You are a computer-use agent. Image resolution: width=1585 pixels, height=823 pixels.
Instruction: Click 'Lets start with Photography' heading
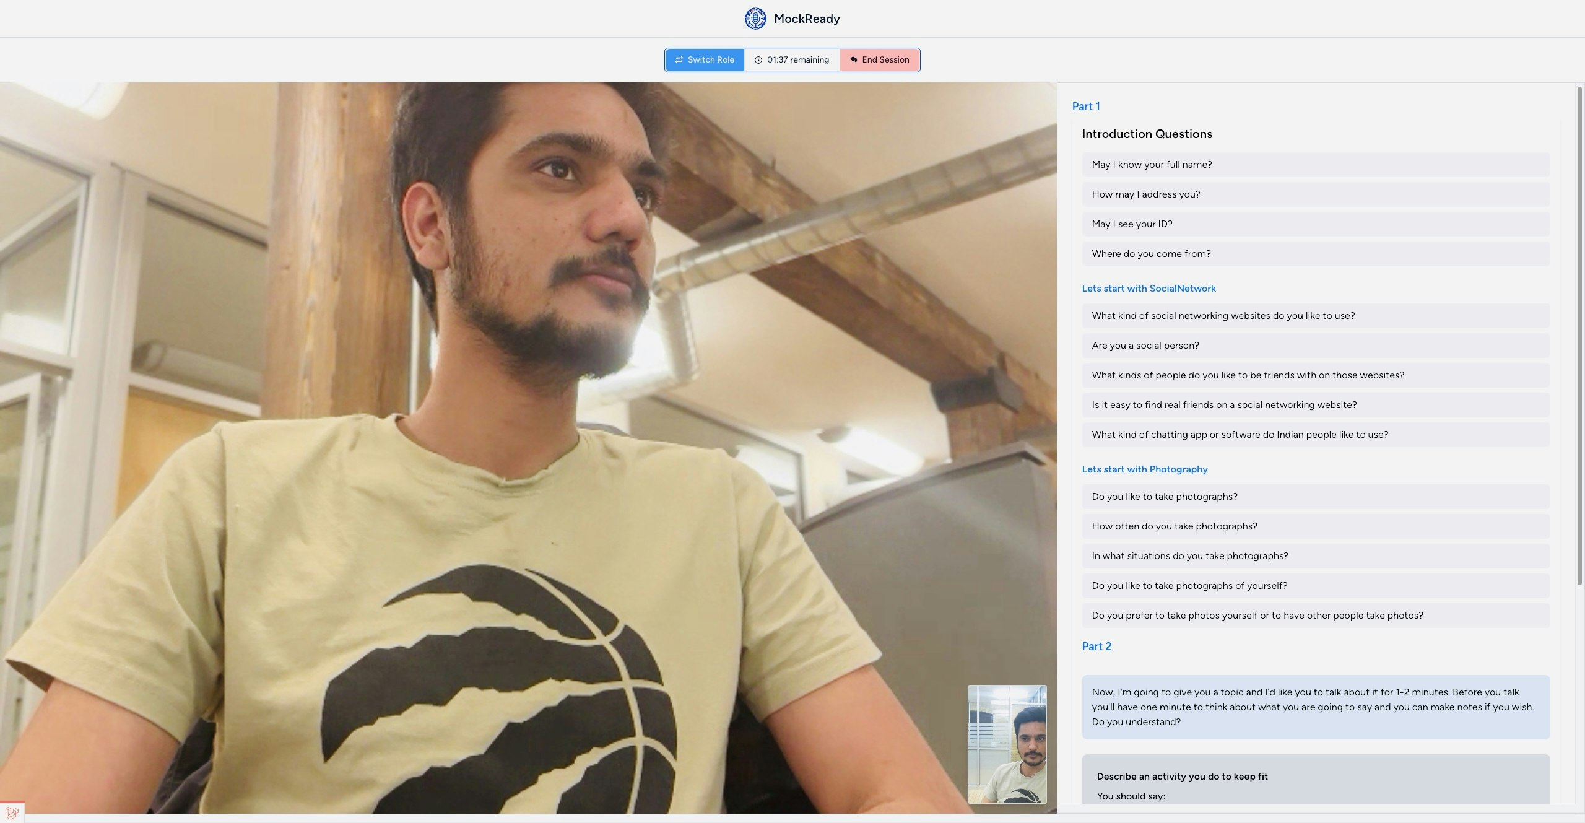click(1145, 469)
